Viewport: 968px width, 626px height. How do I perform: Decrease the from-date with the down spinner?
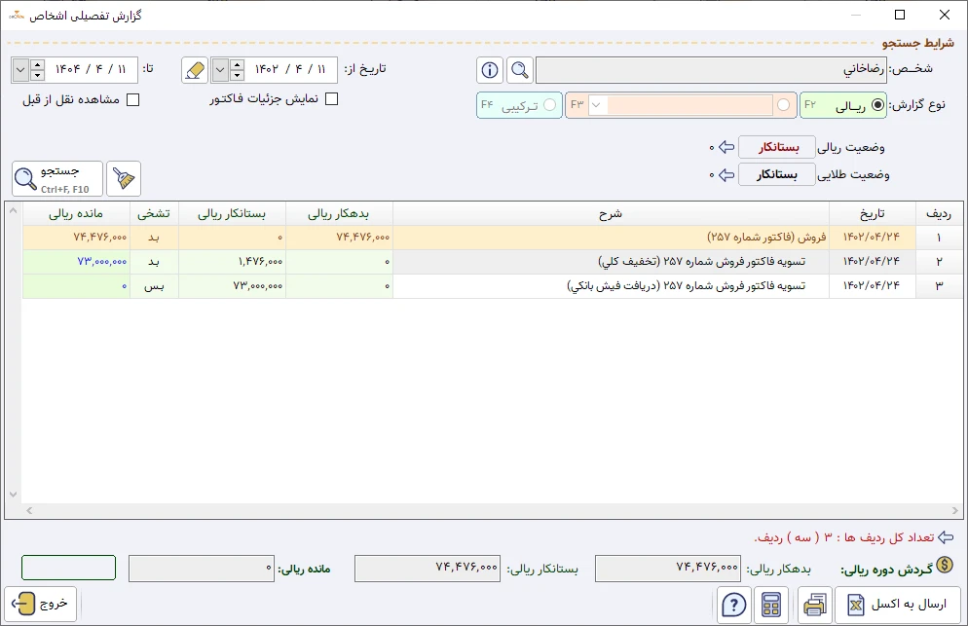(237, 75)
